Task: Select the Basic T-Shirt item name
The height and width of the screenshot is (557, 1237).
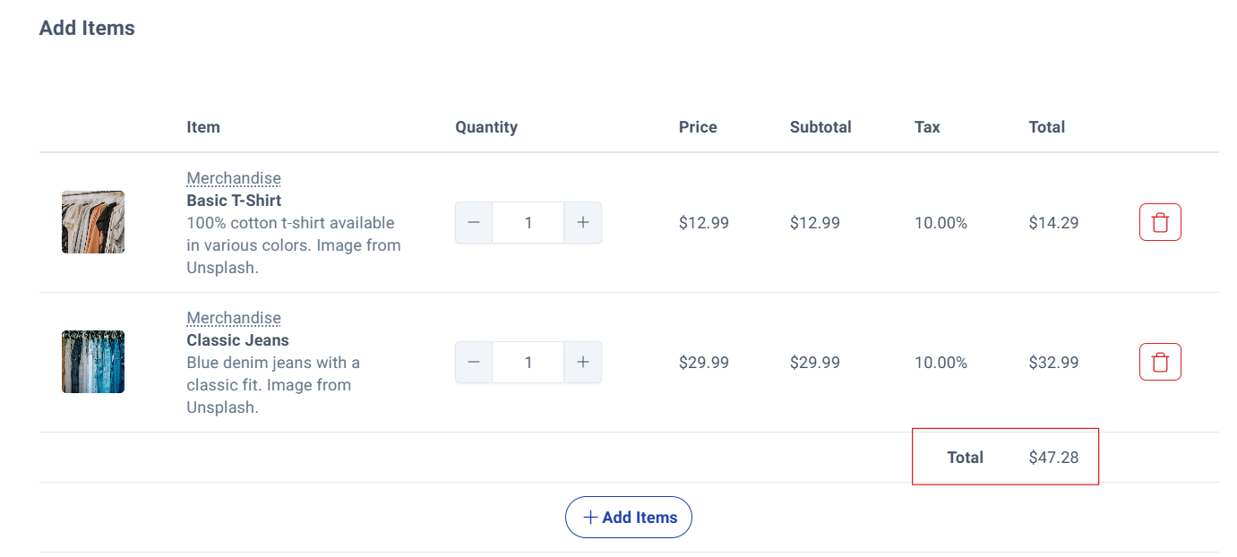Action: (234, 201)
